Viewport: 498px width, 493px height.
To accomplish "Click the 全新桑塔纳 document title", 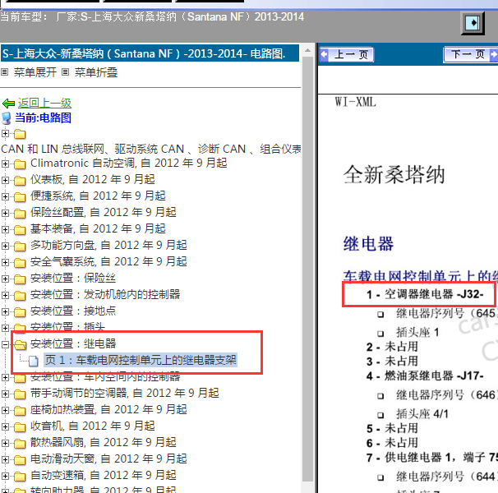I will [394, 175].
